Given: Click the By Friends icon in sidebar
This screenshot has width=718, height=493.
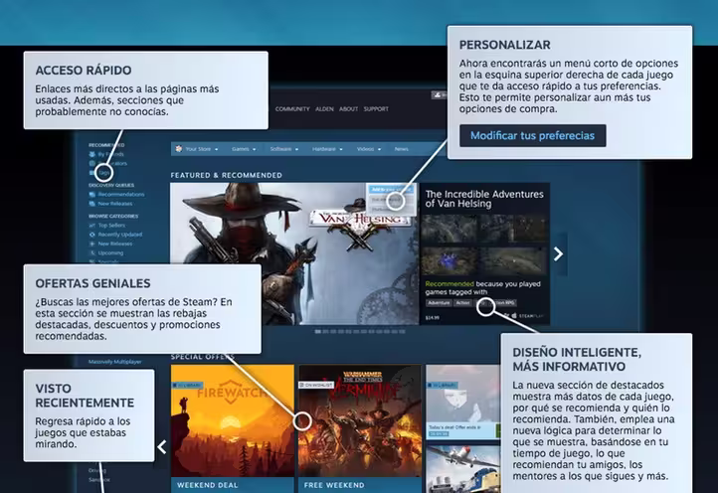Looking at the screenshot, I should point(92,154).
